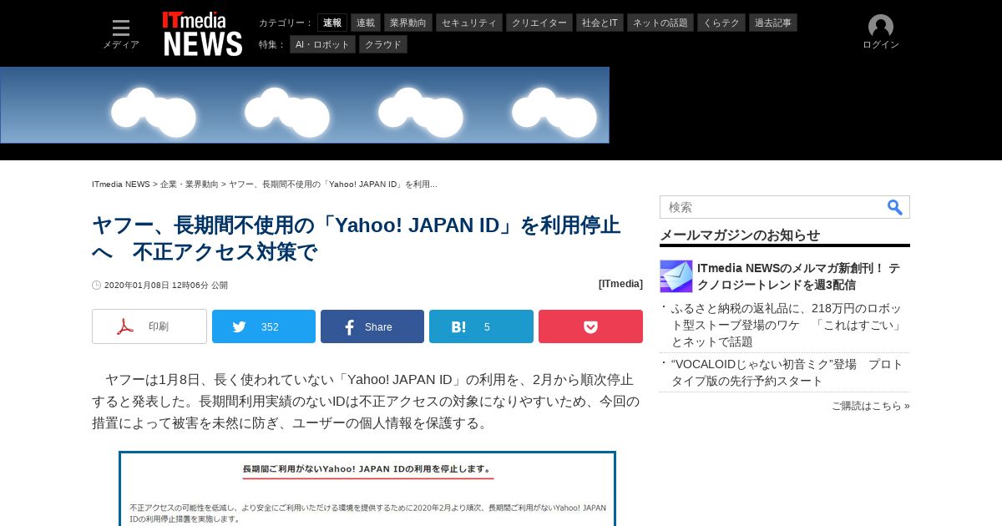Open the Yahoo! JAPAN ID notice screenshot image
This screenshot has width=1002, height=526.
367,488
